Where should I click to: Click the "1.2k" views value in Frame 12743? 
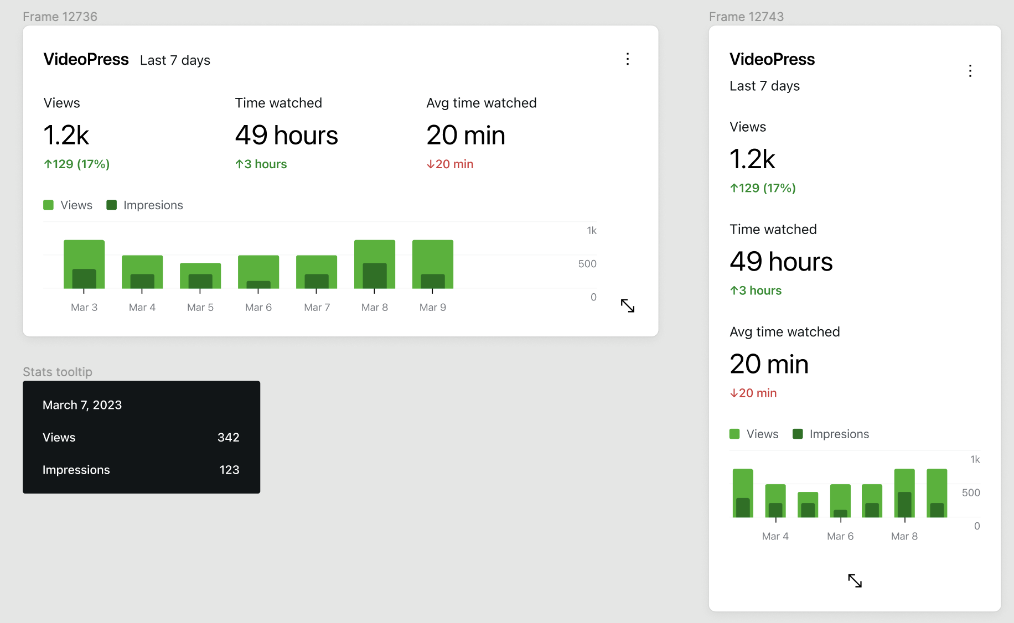pyautogui.click(x=753, y=159)
